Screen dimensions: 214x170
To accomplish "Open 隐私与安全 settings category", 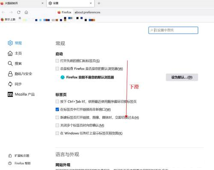I will point(20,74).
